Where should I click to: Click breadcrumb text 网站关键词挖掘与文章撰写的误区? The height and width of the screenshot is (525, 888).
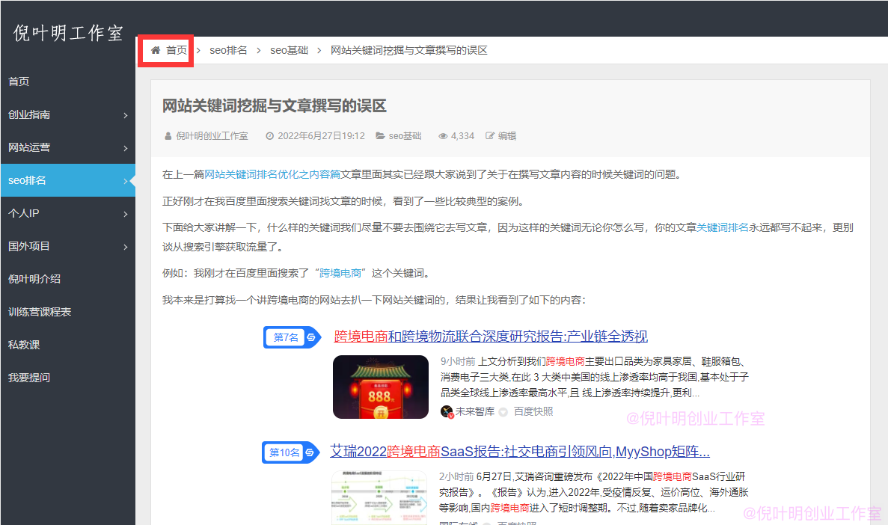[x=409, y=50]
